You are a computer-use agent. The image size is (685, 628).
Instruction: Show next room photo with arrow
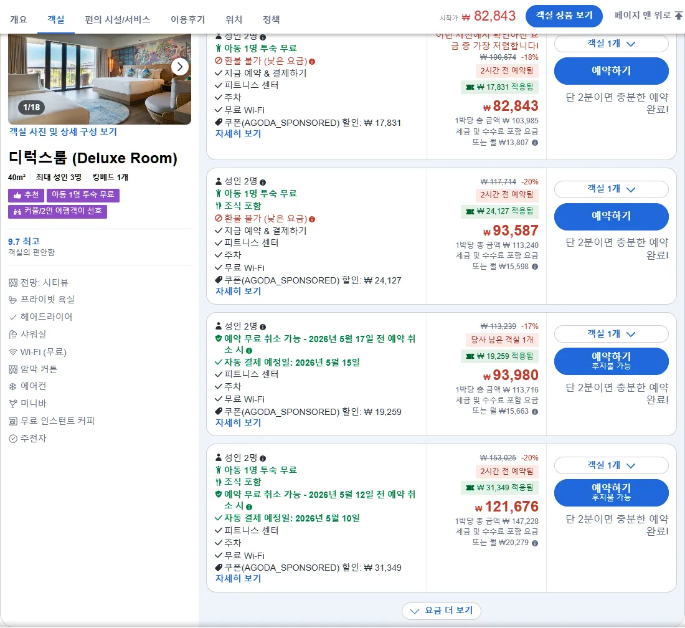[180, 67]
